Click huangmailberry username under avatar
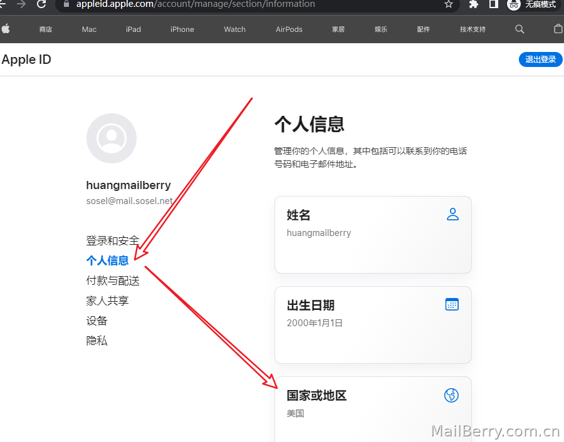564x442 pixels. point(128,185)
